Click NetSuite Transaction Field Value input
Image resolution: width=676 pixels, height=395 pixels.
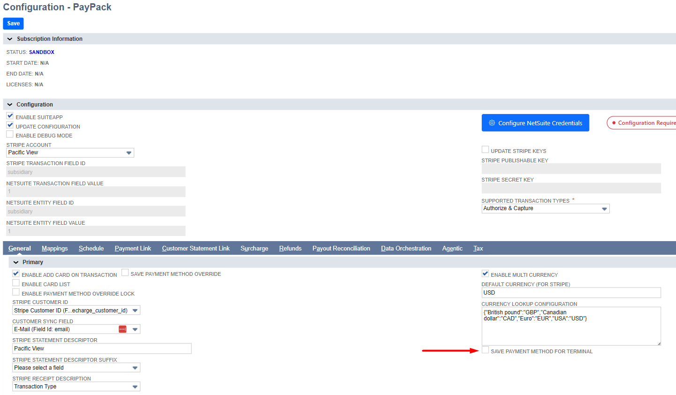click(x=96, y=192)
